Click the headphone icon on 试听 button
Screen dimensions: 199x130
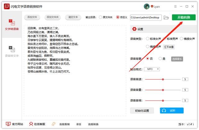click(x=164, y=111)
